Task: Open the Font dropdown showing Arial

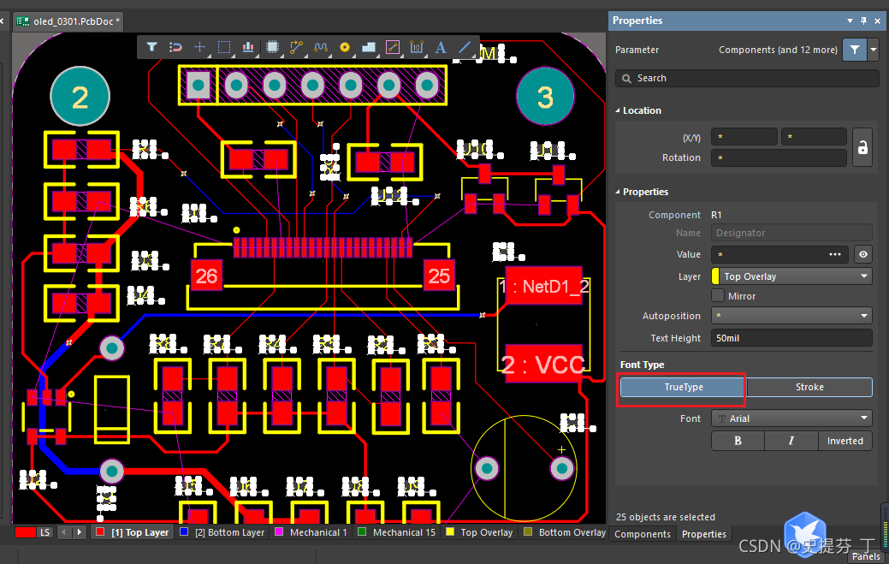Action: [x=791, y=419]
